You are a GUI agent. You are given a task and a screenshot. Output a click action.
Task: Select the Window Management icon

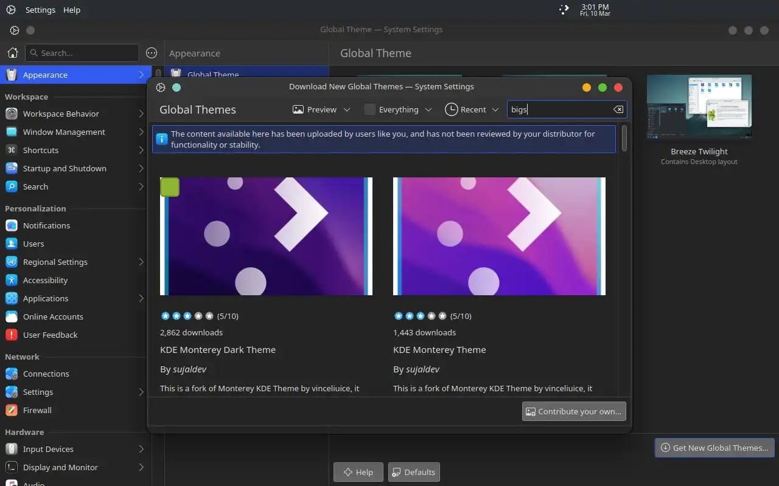click(12, 132)
